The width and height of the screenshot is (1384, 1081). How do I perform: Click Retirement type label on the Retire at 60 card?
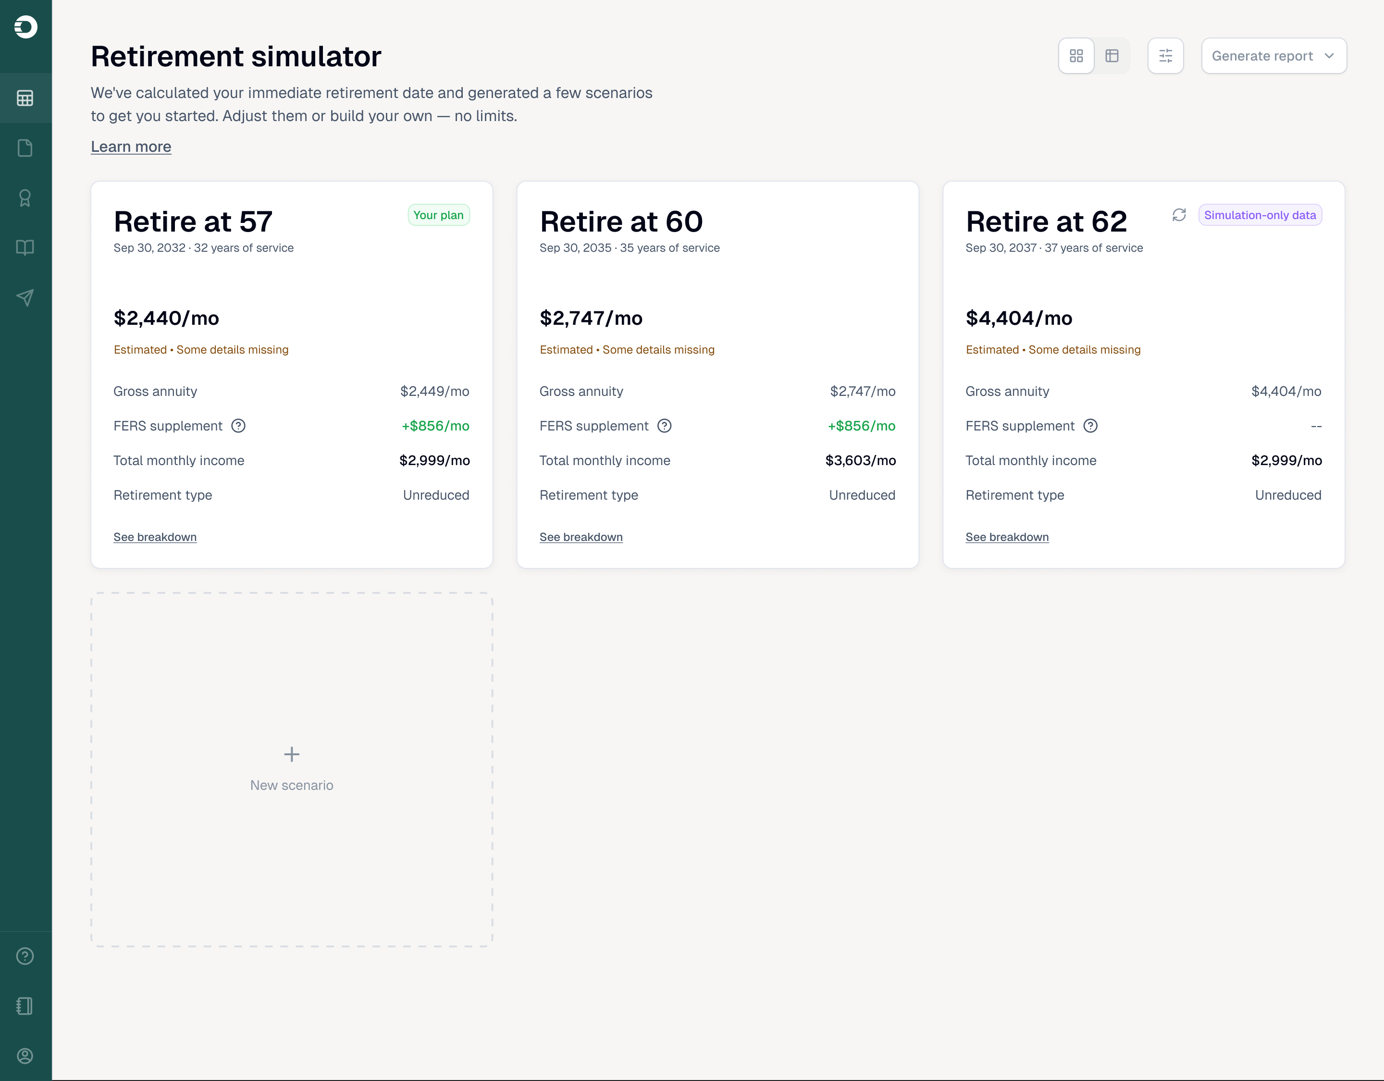coord(588,495)
